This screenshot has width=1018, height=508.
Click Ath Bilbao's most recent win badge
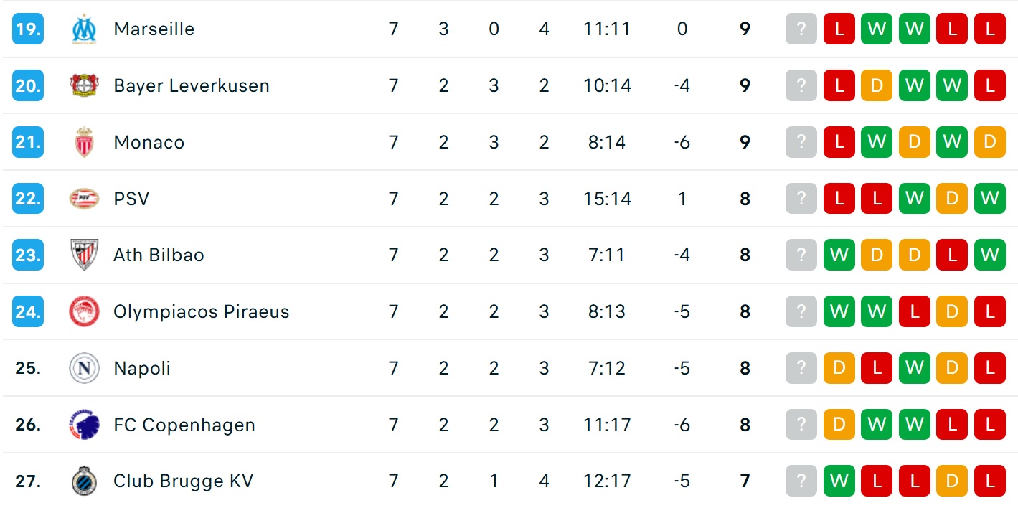pyautogui.click(x=839, y=255)
